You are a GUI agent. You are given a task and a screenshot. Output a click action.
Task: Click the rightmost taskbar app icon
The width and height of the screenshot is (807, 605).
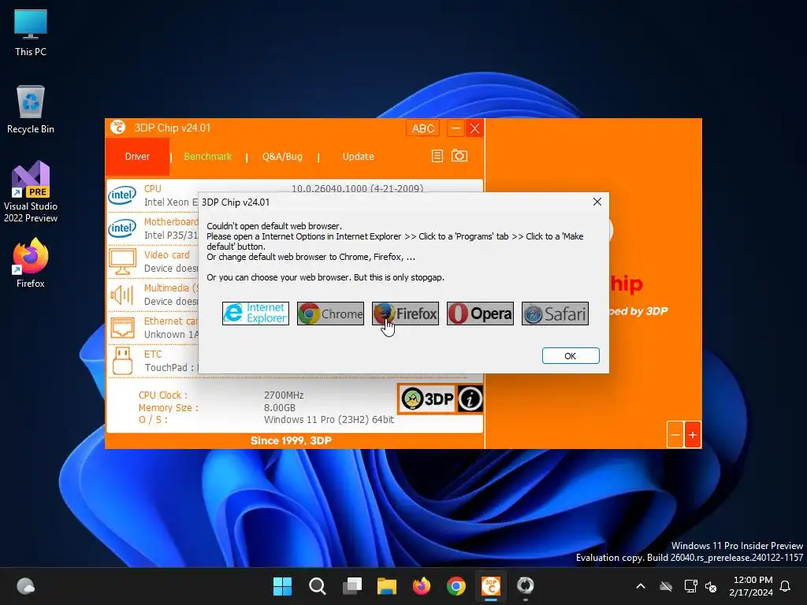click(x=526, y=586)
